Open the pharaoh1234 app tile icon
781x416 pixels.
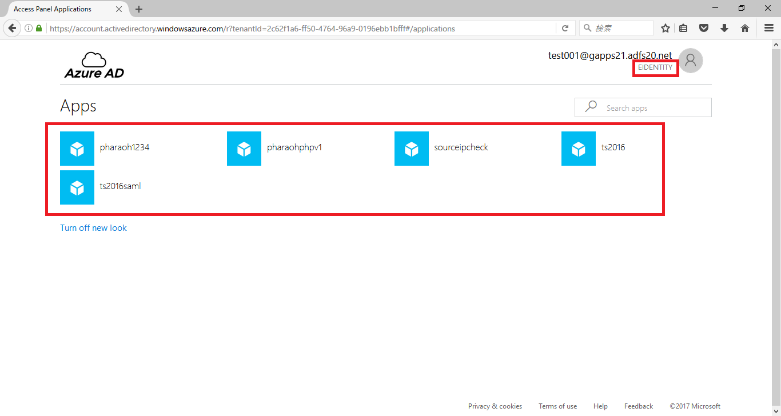pos(77,149)
